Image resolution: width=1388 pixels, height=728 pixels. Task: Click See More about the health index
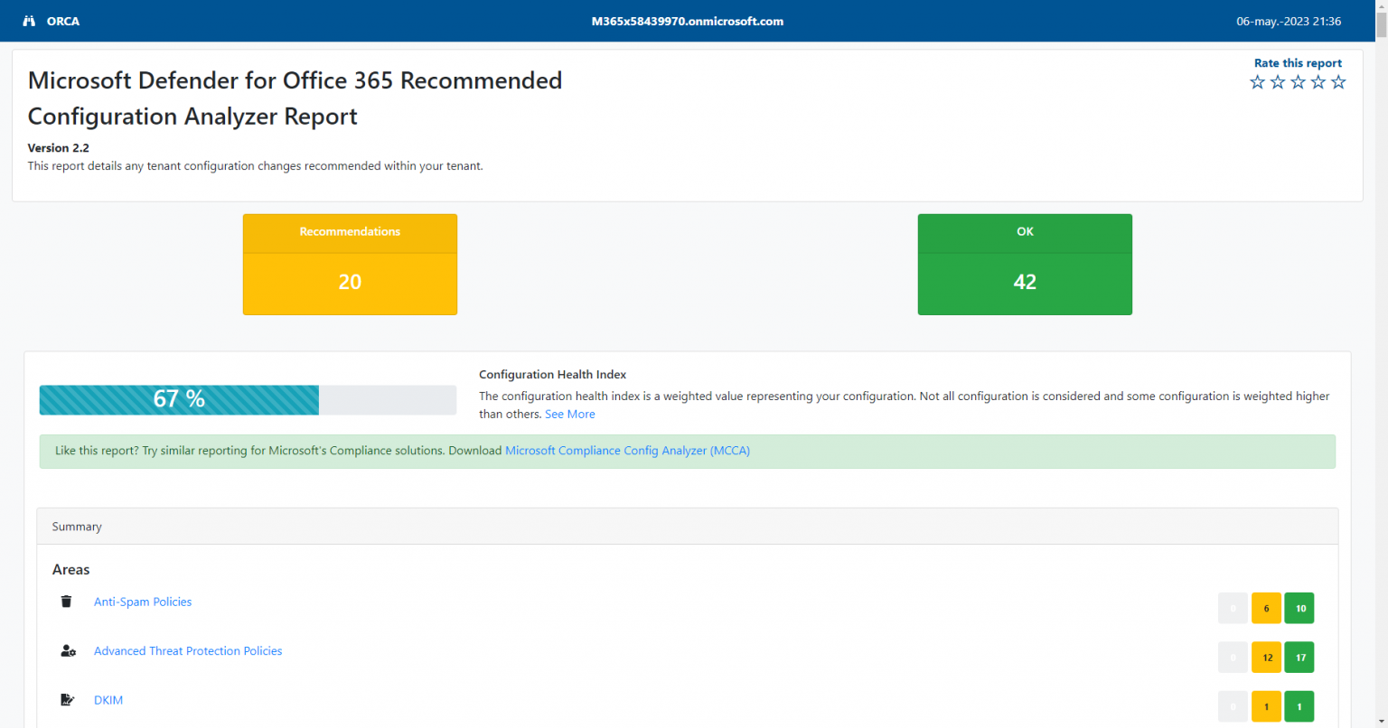pyautogui.click(x=570, y=414)
